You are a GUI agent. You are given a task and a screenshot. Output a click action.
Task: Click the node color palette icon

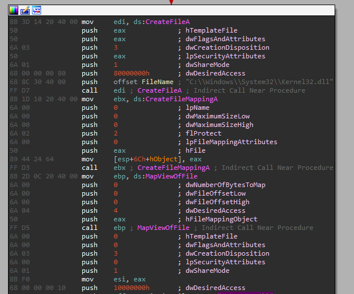click(x=14, y=11)
